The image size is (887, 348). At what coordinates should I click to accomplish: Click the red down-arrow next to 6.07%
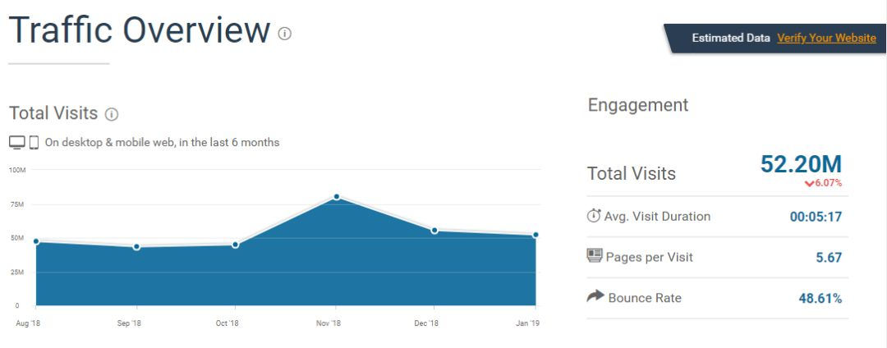(808, 183)
